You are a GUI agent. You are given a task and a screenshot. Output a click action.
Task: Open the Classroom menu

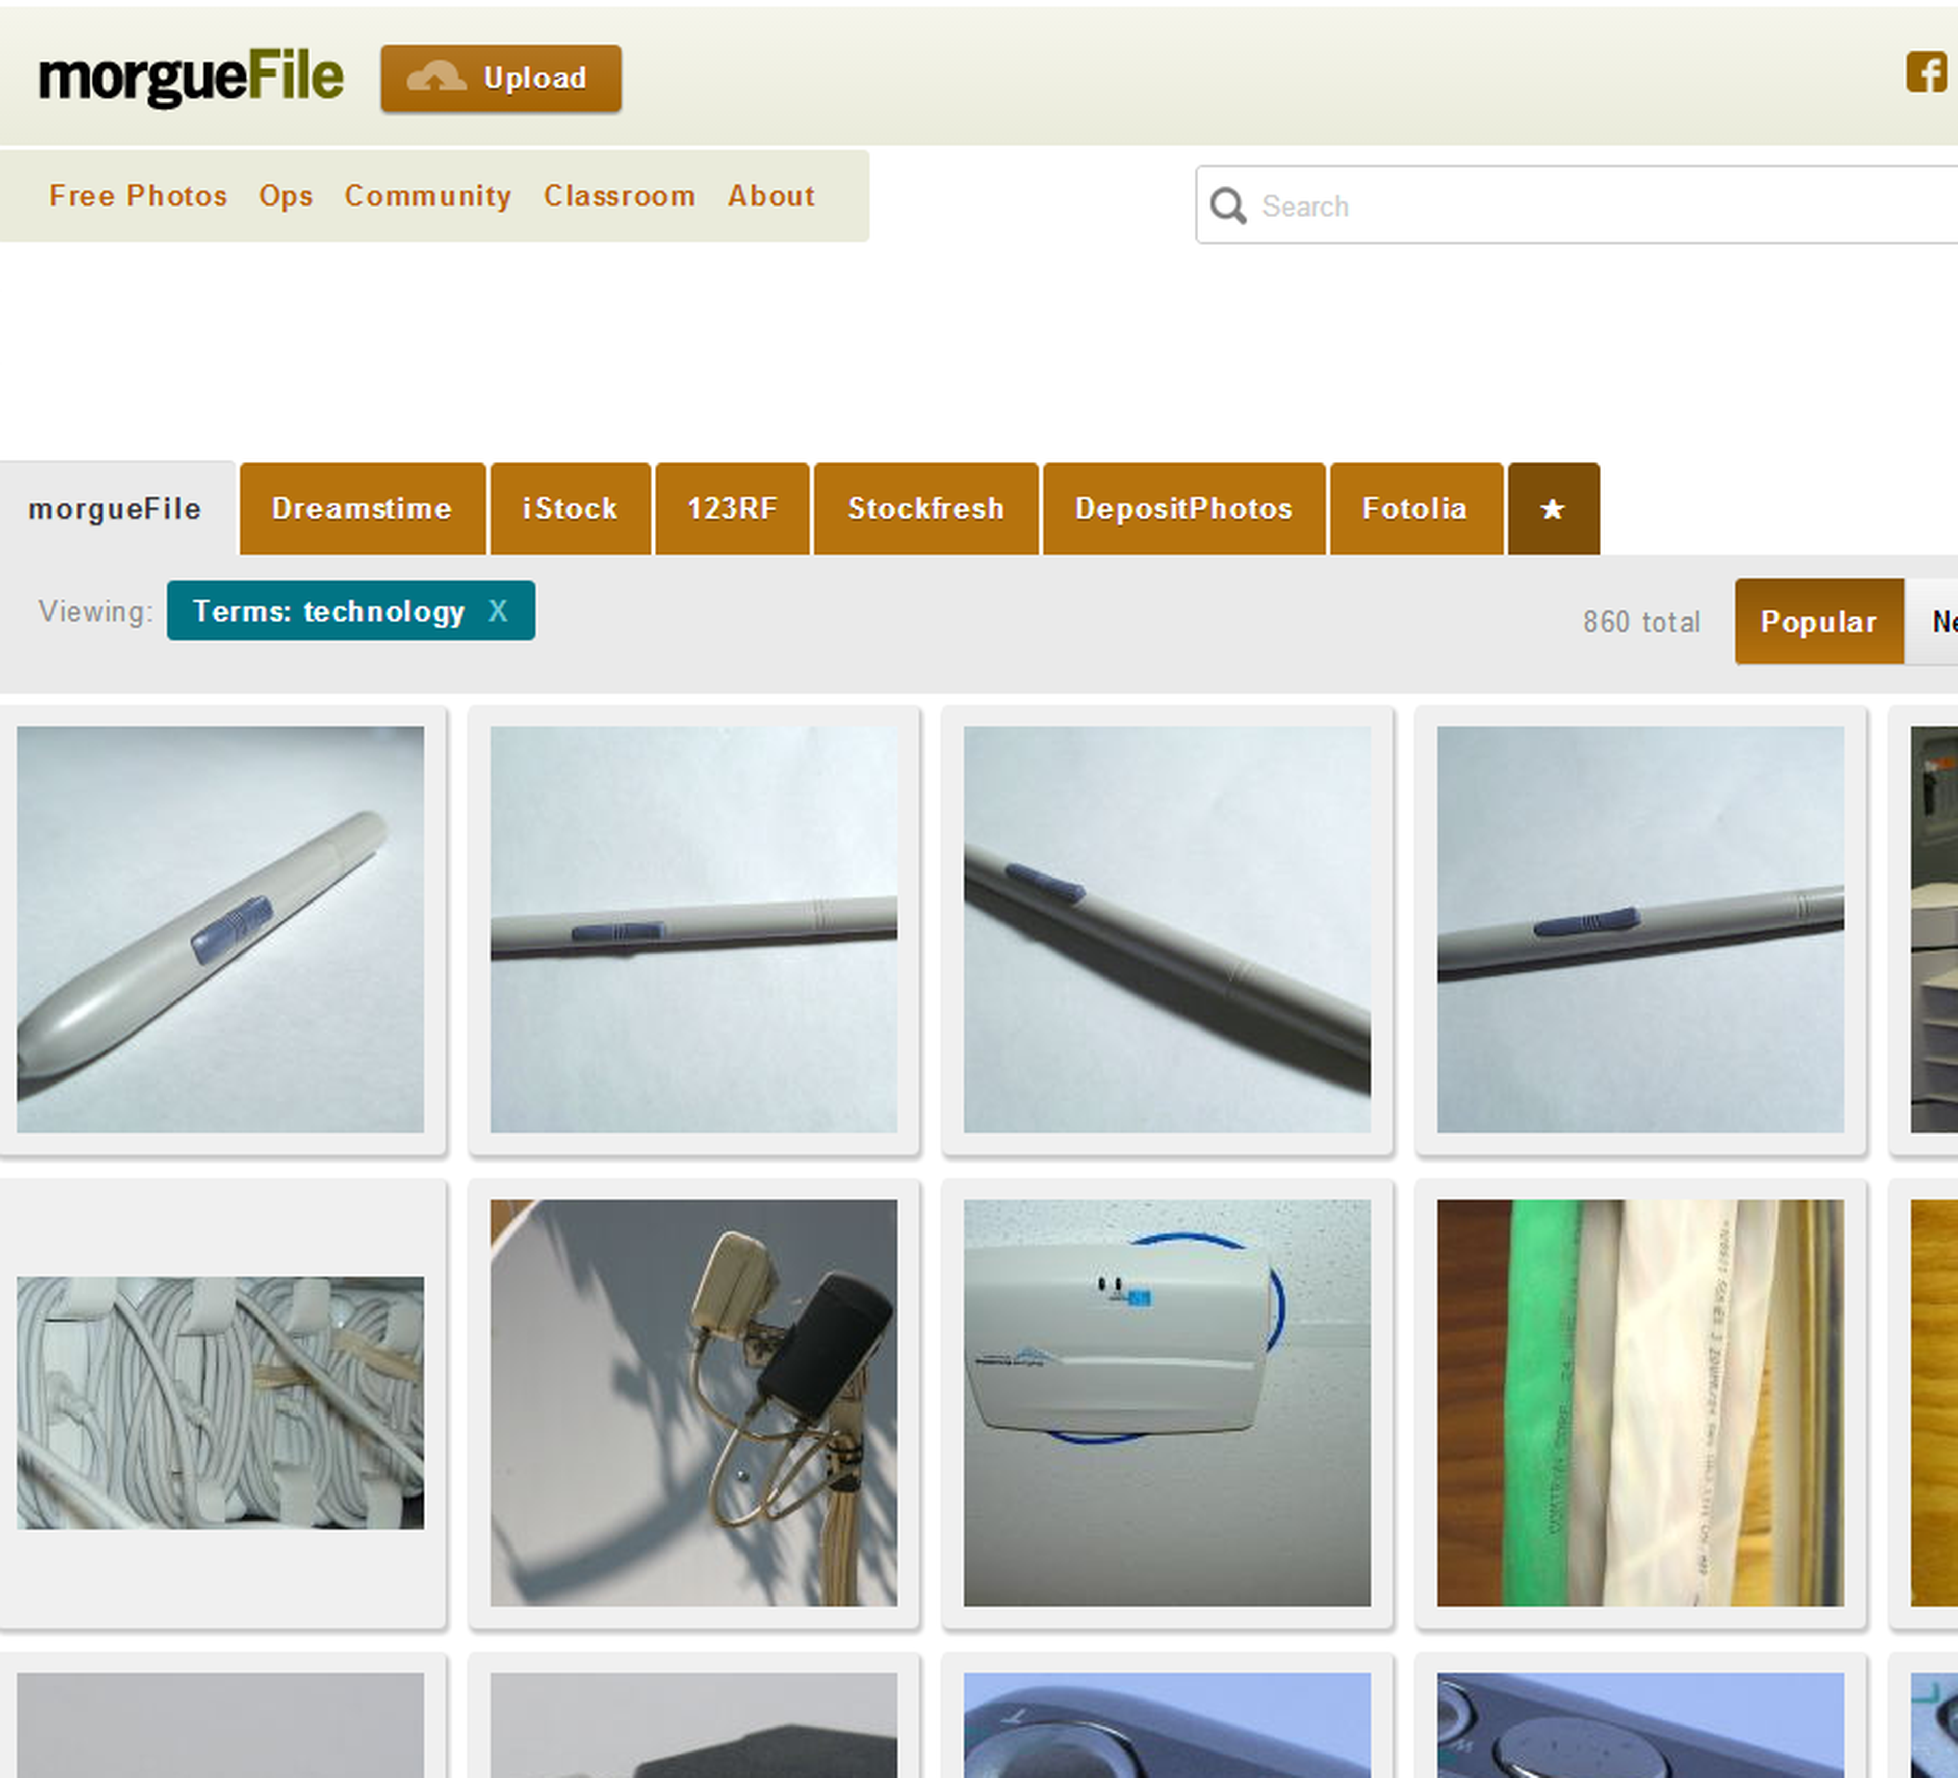pyautogui.click(x=620, y=195)
